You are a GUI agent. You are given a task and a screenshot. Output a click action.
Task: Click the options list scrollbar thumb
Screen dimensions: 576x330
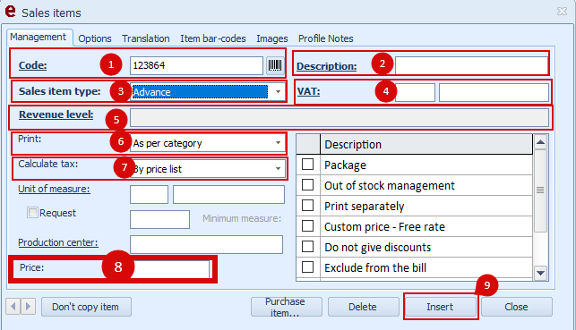pos(540,190)
